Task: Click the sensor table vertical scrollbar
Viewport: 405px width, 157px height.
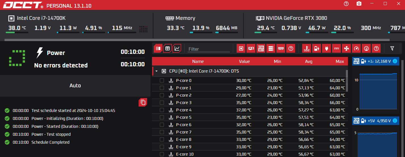Action: [x=346, y=81]
